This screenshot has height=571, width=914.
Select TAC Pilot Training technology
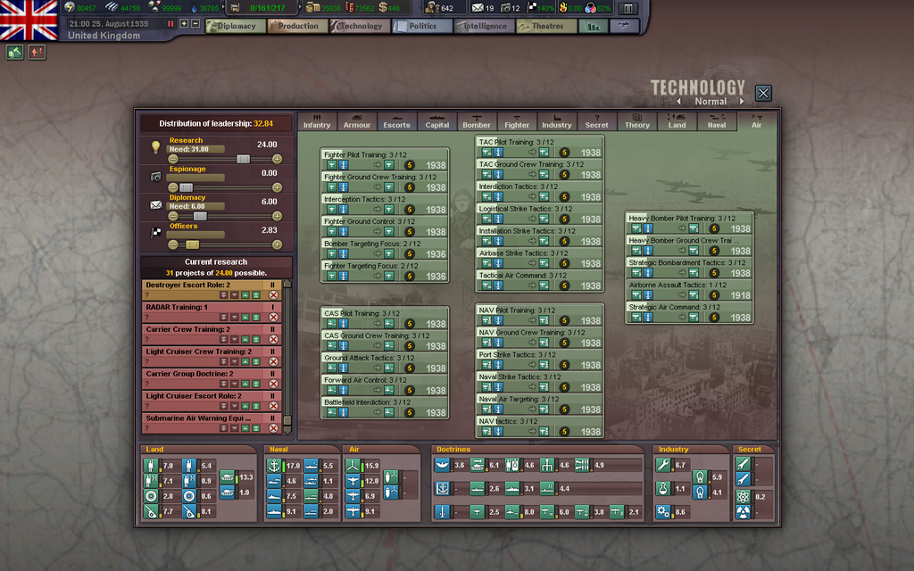540,147
